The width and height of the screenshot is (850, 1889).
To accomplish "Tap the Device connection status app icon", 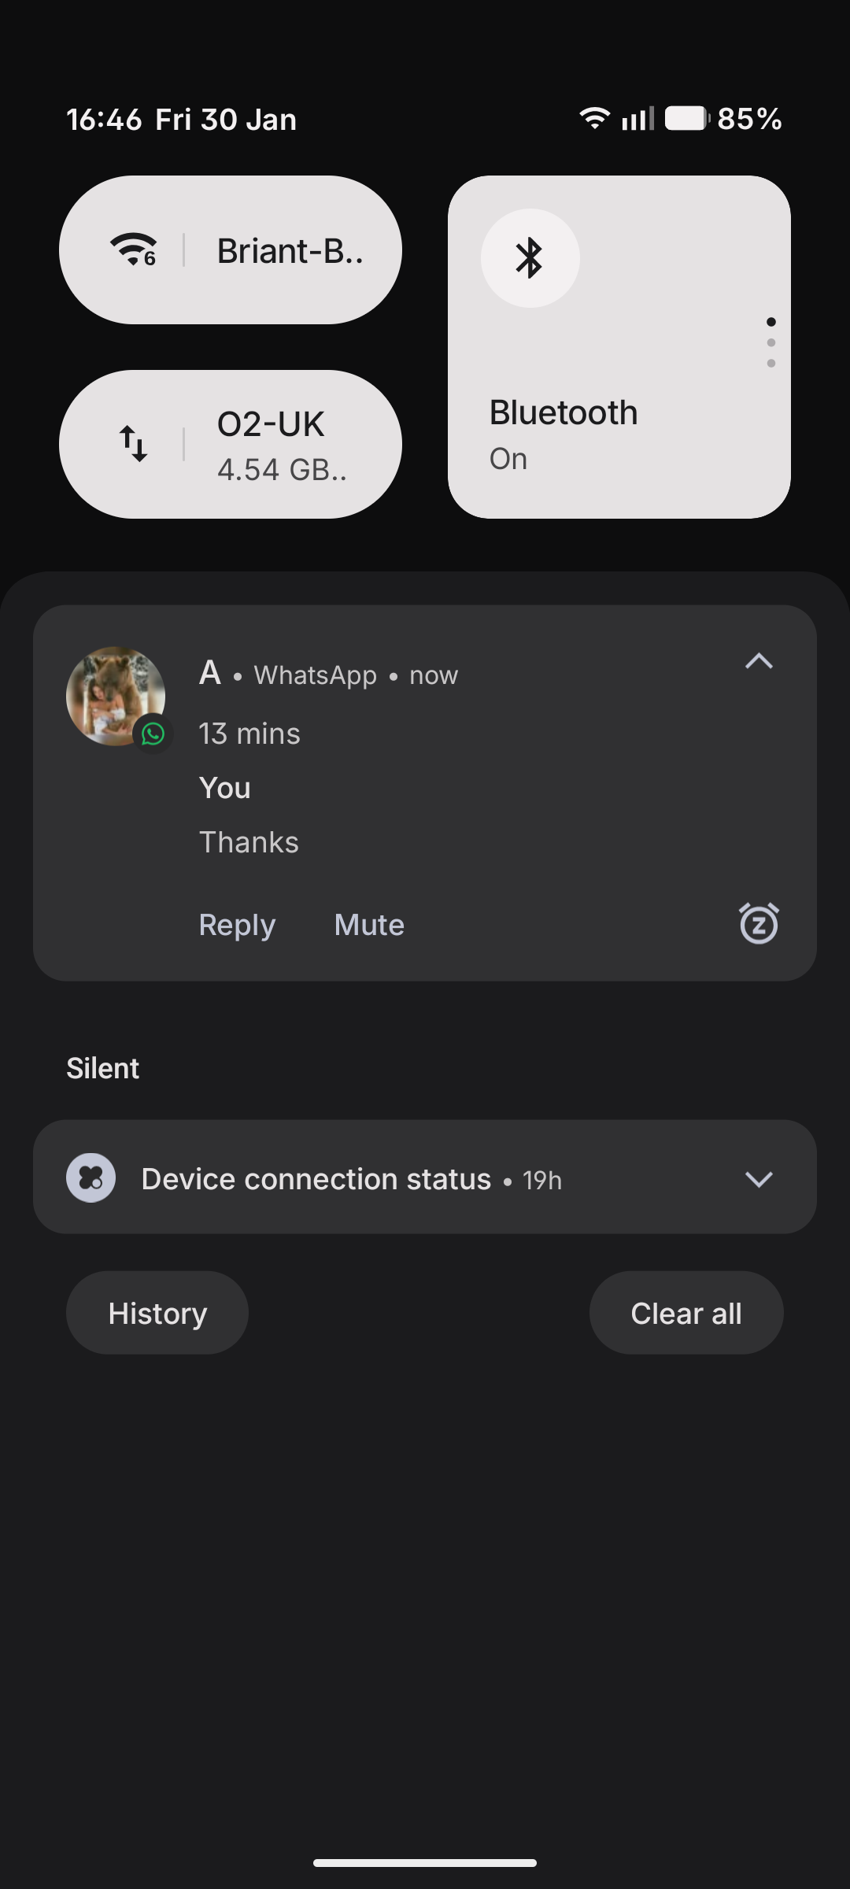I will [91, 1178].
